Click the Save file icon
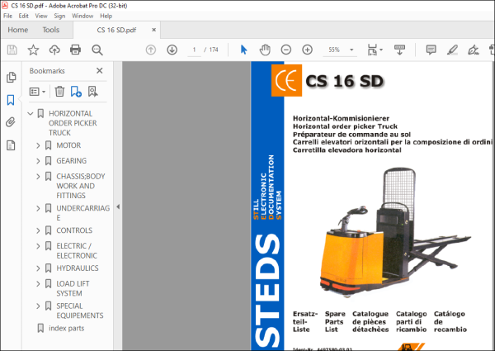Image resolution: width=495 pixels, height=351 pixels. click(x=12, y=50)
